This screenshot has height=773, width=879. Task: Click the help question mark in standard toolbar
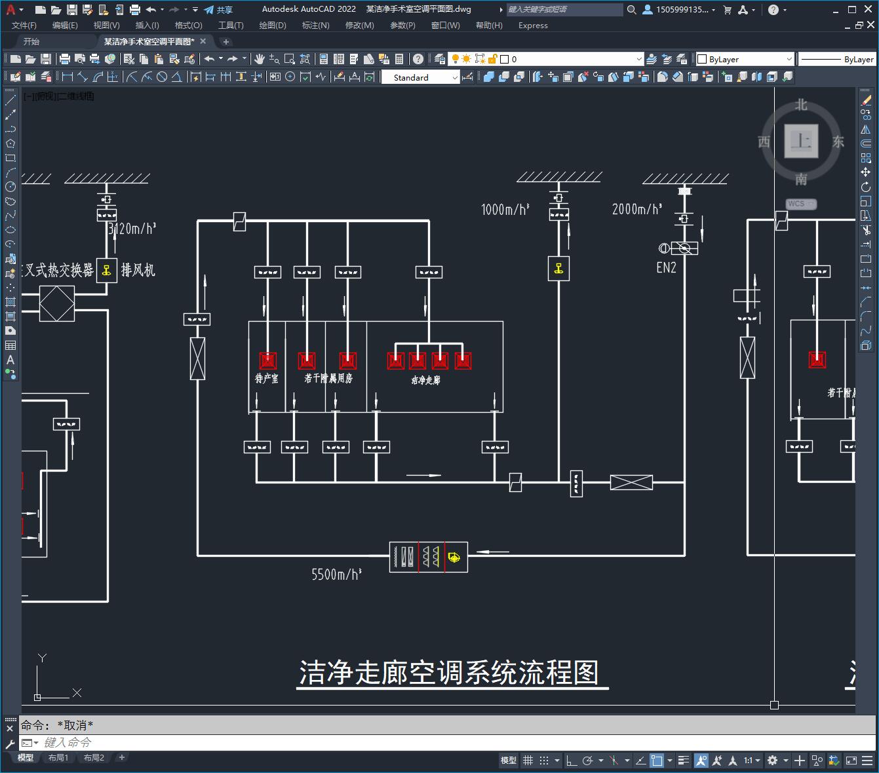click(x=418, y=59)
